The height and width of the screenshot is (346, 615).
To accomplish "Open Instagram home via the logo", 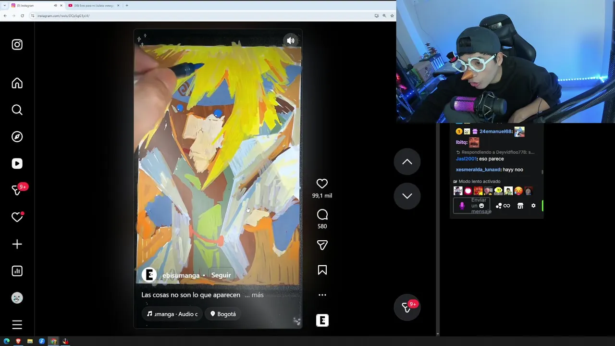I will coord(17,45).
